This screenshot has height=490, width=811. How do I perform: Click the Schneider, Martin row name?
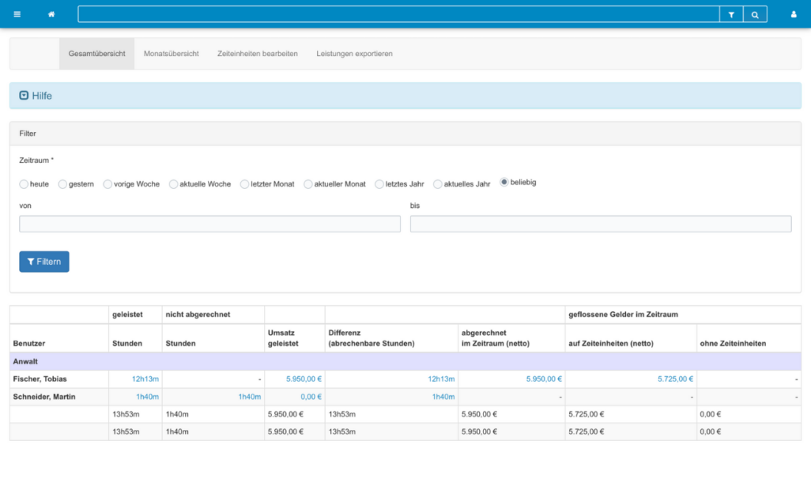click(x=44, y=397)
